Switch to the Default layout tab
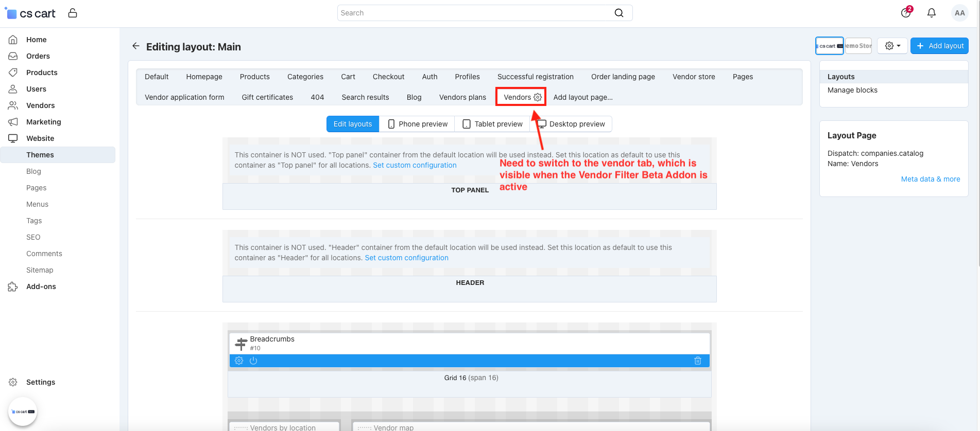The image size is (980, 431). [x=157, y=77]
